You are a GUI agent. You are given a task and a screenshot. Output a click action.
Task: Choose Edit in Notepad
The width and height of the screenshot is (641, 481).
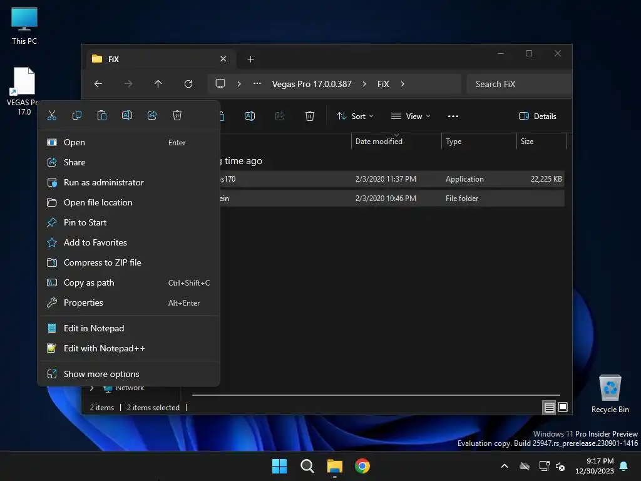[x=129, y=328]
